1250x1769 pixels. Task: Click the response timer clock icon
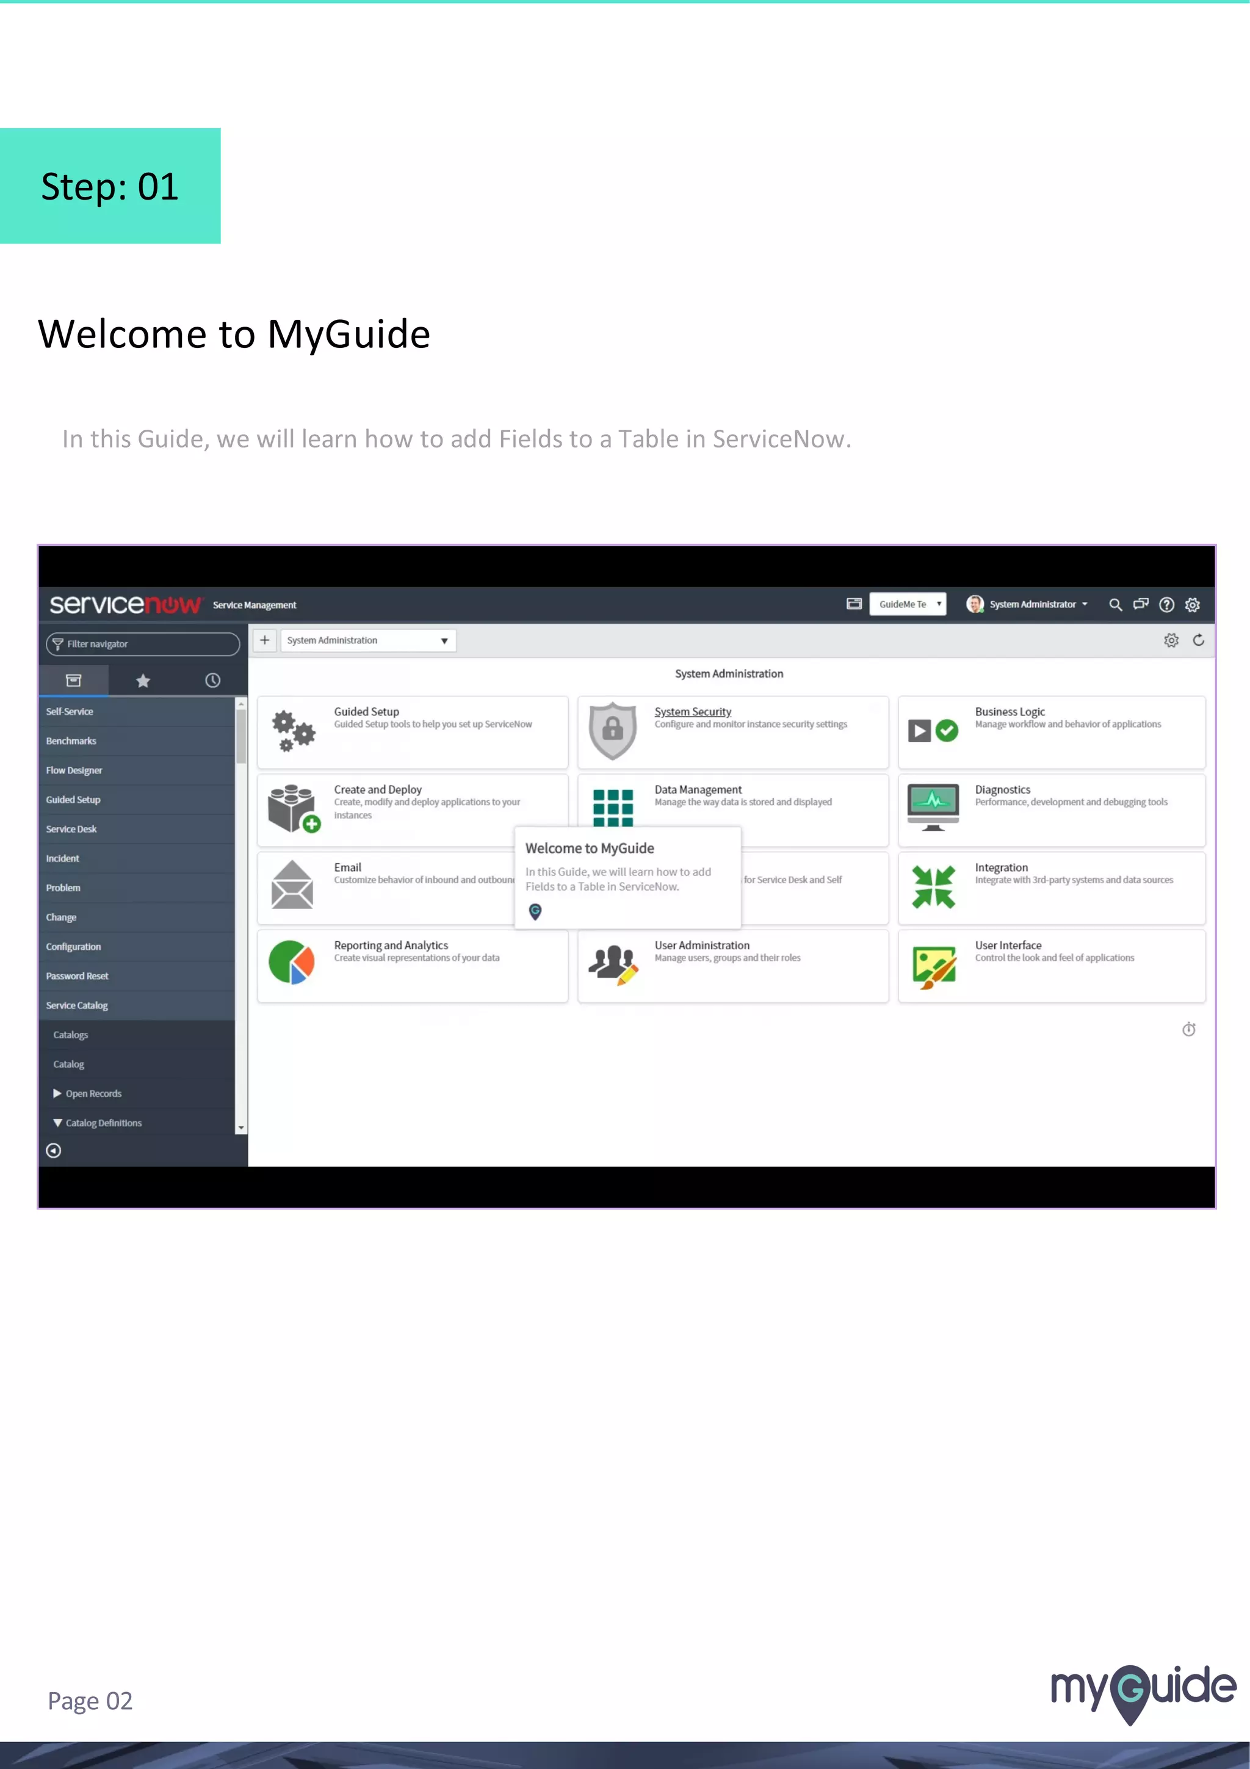pos(1188,1029)
